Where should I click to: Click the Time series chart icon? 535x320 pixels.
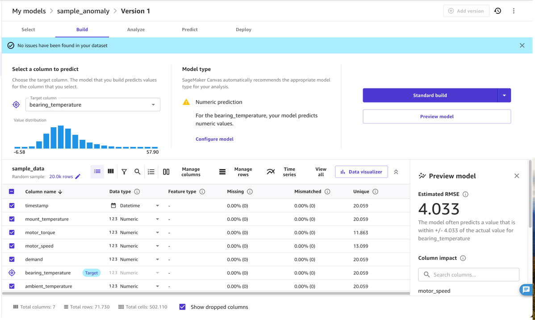[271, 171]
